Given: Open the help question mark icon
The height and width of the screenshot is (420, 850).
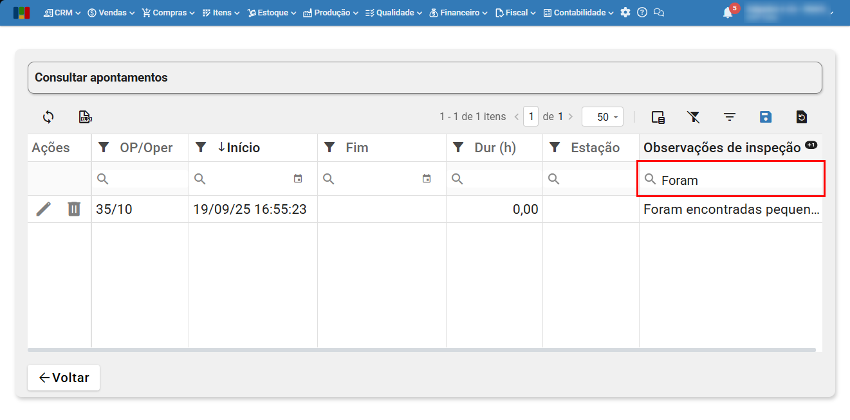Looking at the screenshot, I should pos(642,13).
